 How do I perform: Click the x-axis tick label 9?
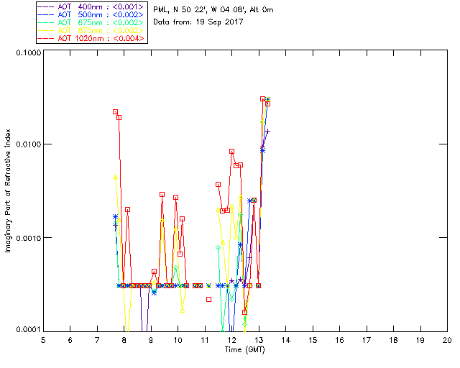pos(151,340)
